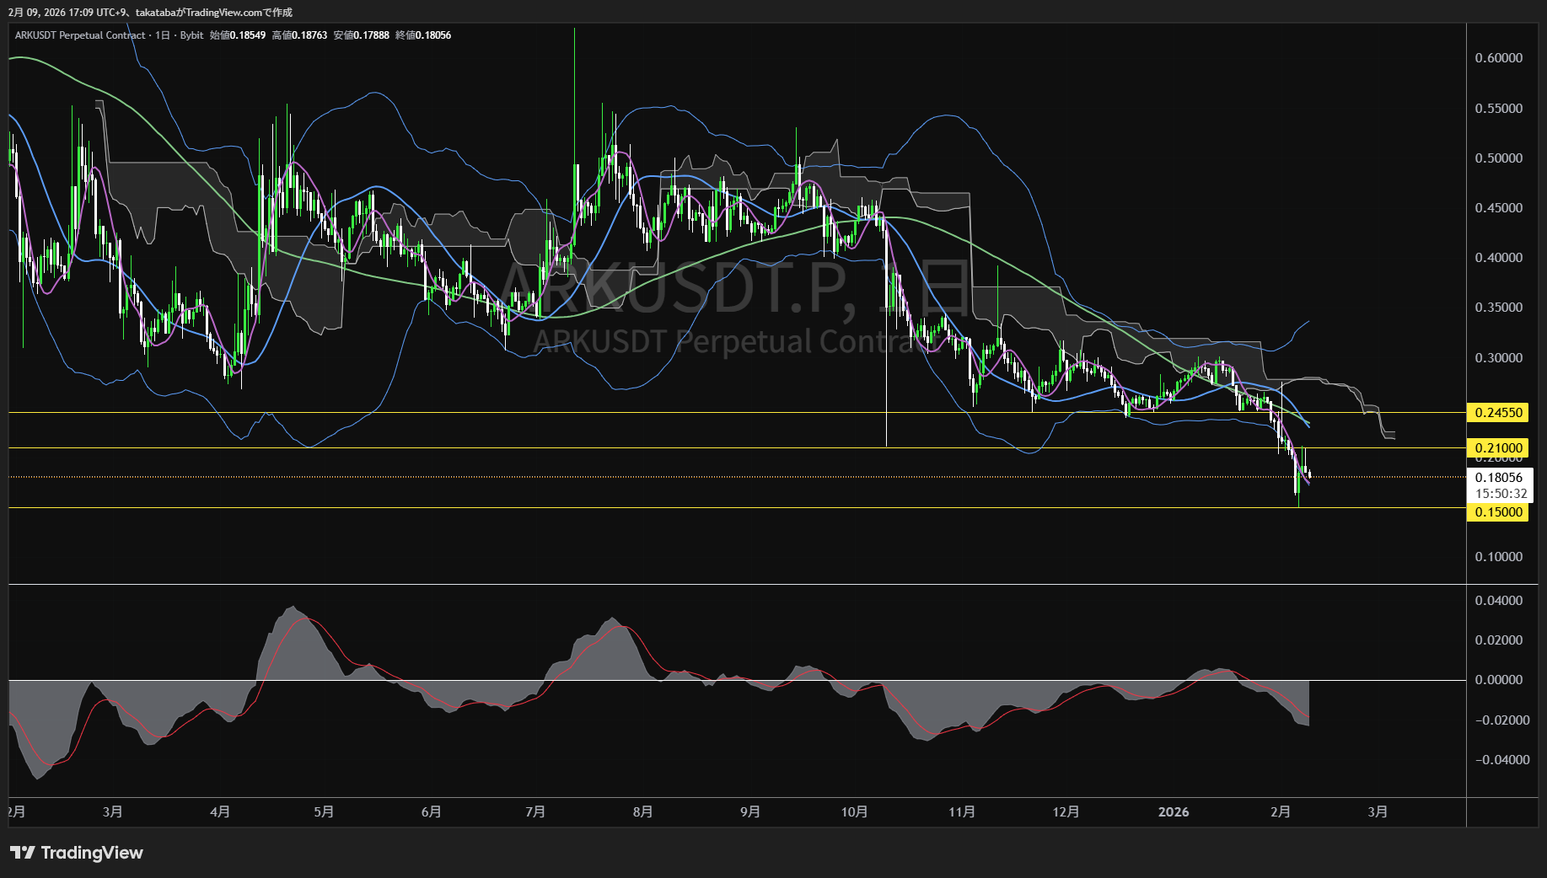The width and height of the screenshot is (1547, 878).
Task: Click the 高値 0.18763 high value
Action: point(299,35)
